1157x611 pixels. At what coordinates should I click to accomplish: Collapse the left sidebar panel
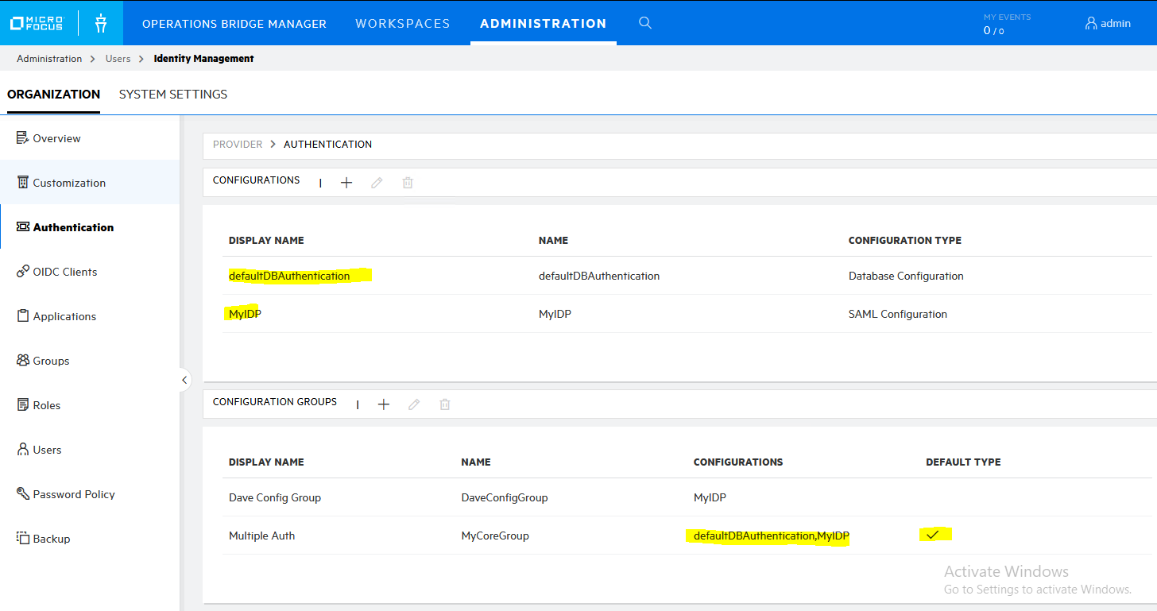click(184, 380)
